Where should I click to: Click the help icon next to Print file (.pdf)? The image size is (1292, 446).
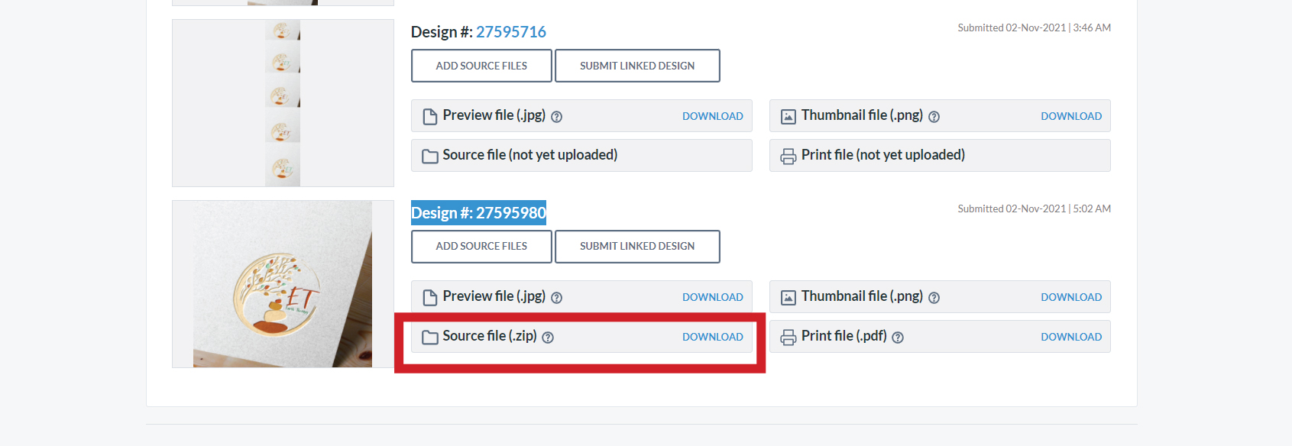pyautogui.click(x=898, y=338)
